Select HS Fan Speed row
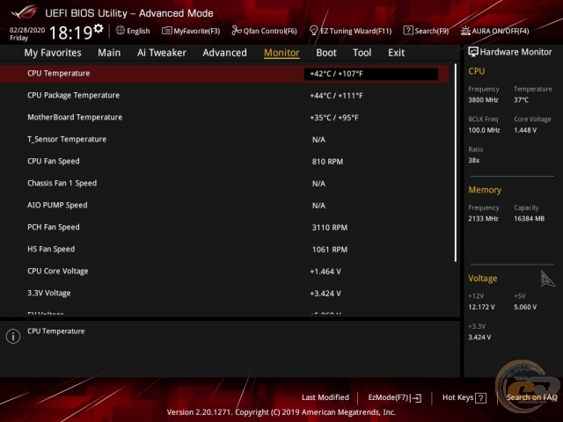563x422 pixels. click(x=224, y=250)
